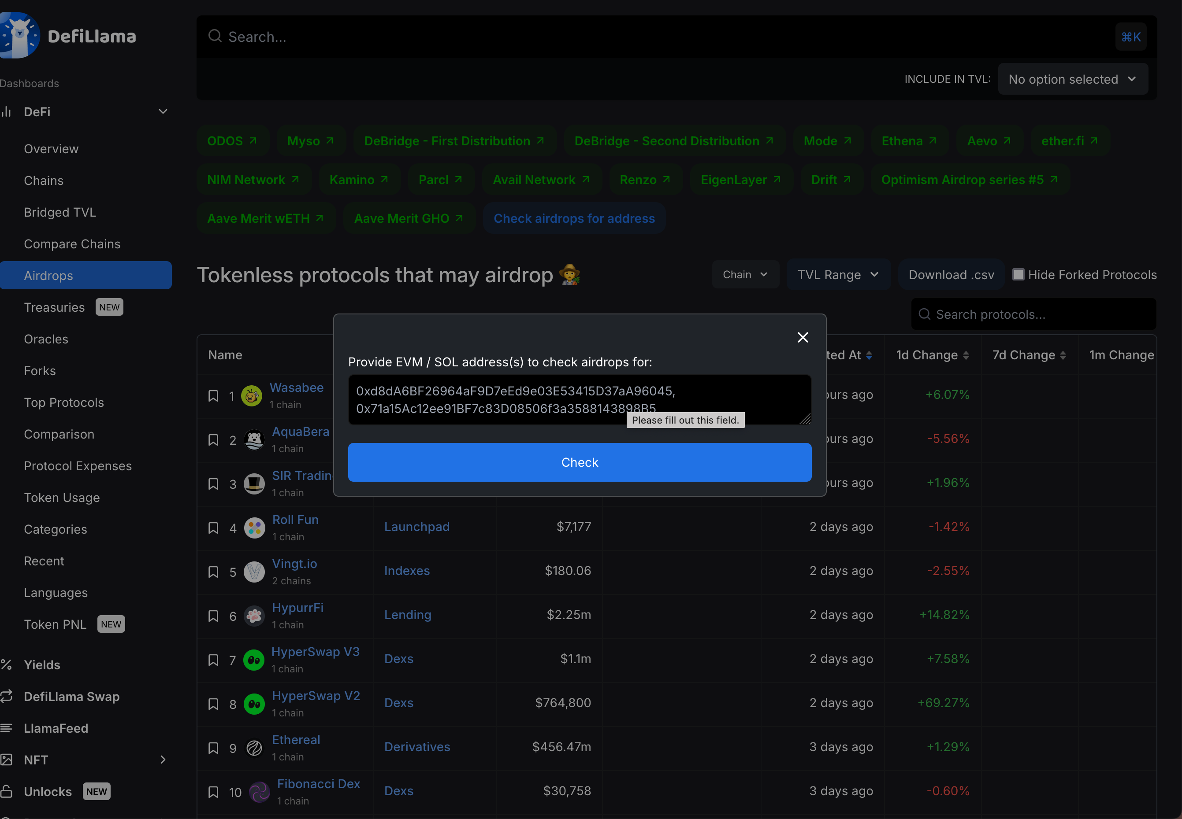The height and width of the screenshot is (819, 1182).
Task: Click the Fibonacci Dex spiral logo
Action: 259,792
